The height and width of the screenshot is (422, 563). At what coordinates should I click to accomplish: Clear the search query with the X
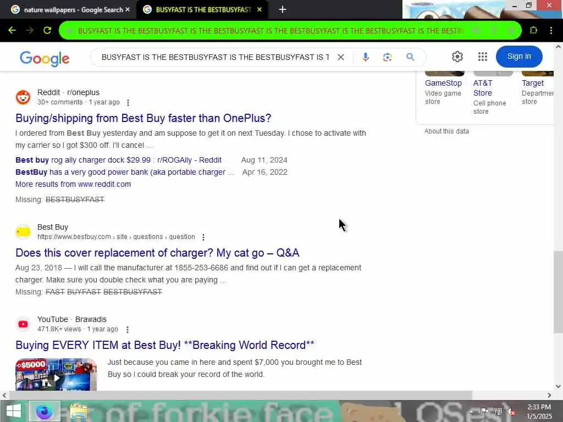tap(341, 57)
